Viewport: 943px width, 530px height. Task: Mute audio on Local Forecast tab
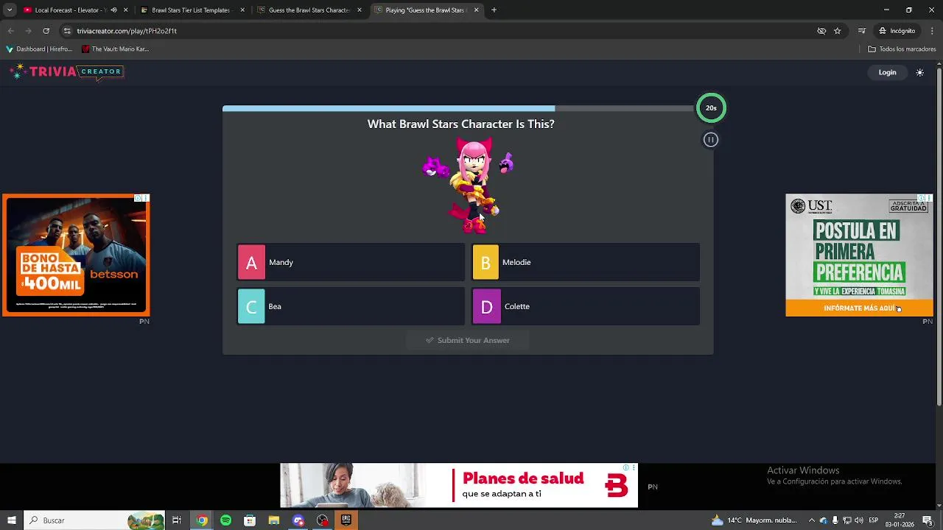pos(113,10)
